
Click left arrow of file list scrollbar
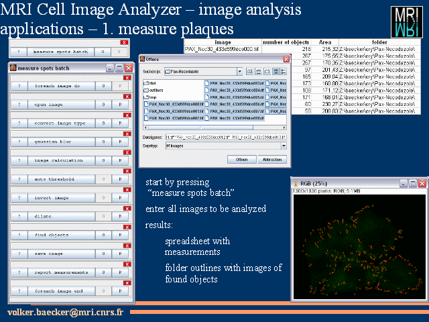coord(145,127)
